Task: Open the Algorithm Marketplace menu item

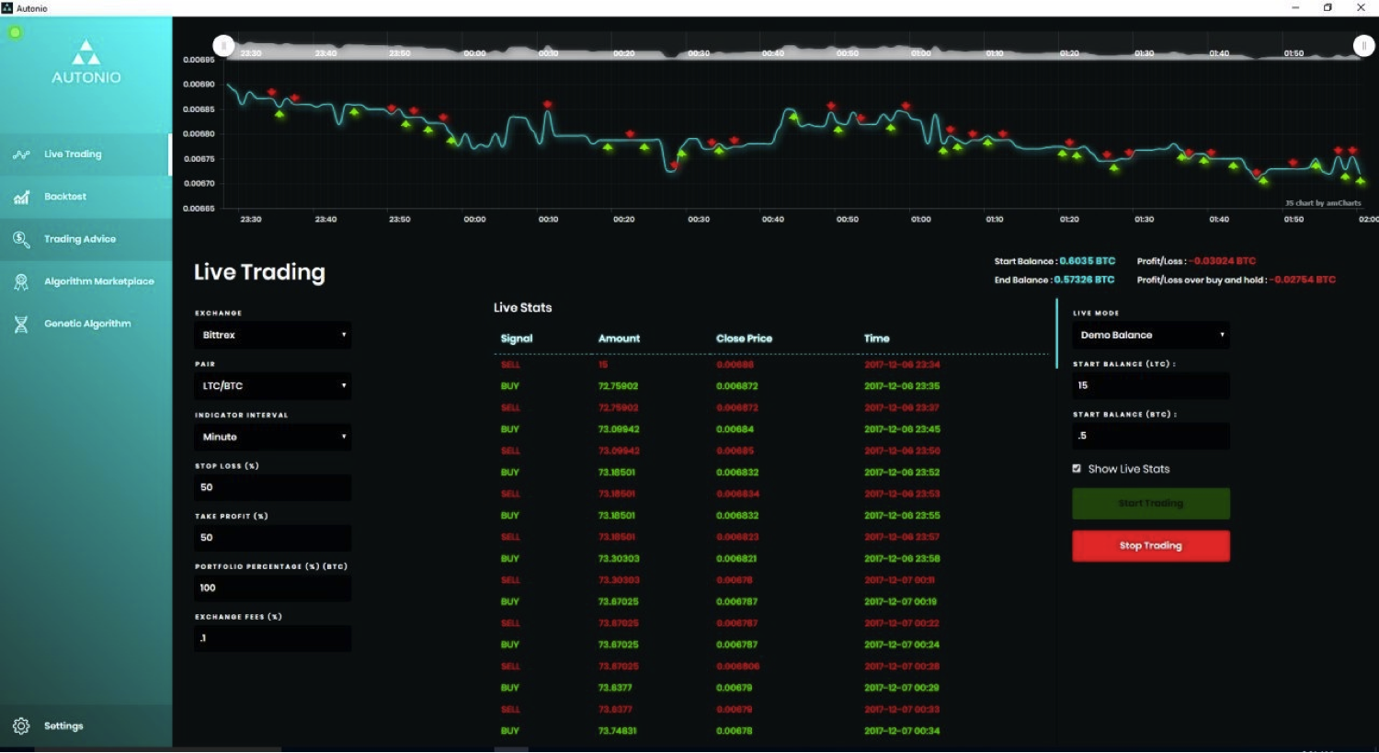Action: 85,281
